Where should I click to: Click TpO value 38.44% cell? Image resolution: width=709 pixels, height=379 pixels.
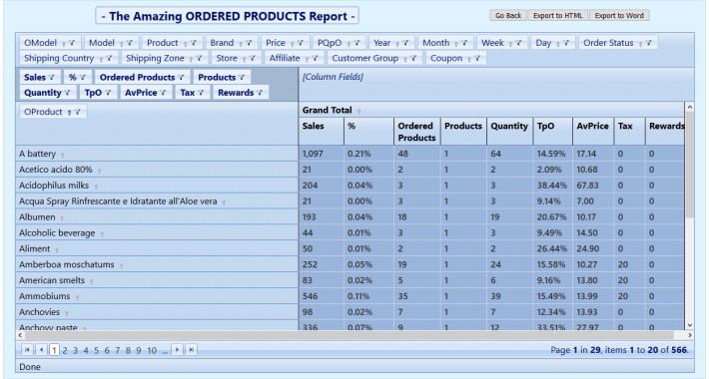[x=553, y=186]
